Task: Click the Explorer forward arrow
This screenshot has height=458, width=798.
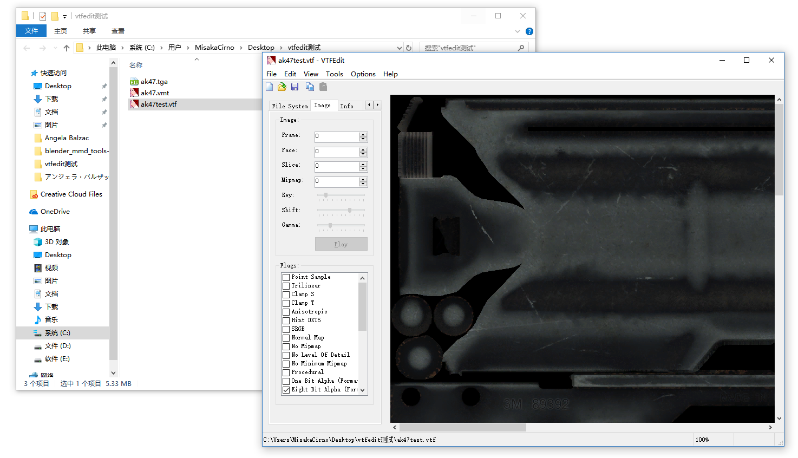Action: pyautogui.click(x=43, y=48)
